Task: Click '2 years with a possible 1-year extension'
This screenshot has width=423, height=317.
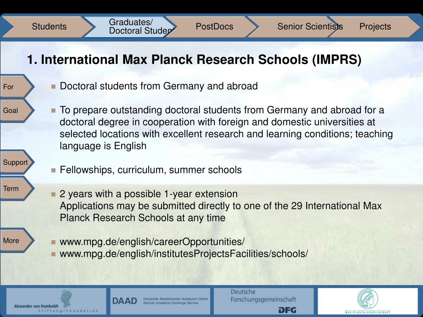Action: pyautogui.click(x=149, y=194)
